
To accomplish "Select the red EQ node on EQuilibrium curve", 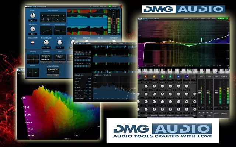I will 164,43.
